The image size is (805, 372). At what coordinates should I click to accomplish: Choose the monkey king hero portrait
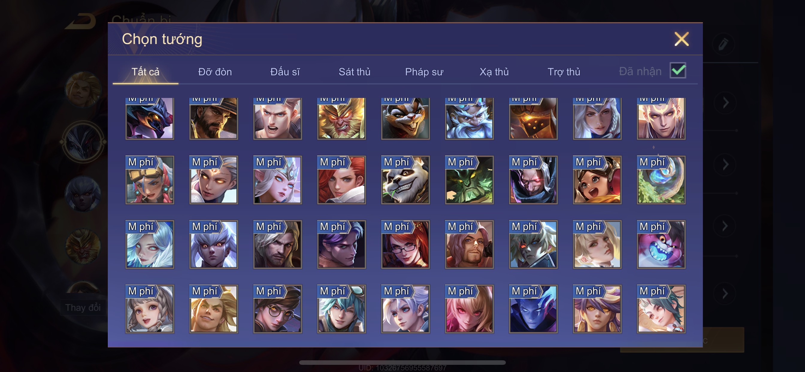point(341,118)
